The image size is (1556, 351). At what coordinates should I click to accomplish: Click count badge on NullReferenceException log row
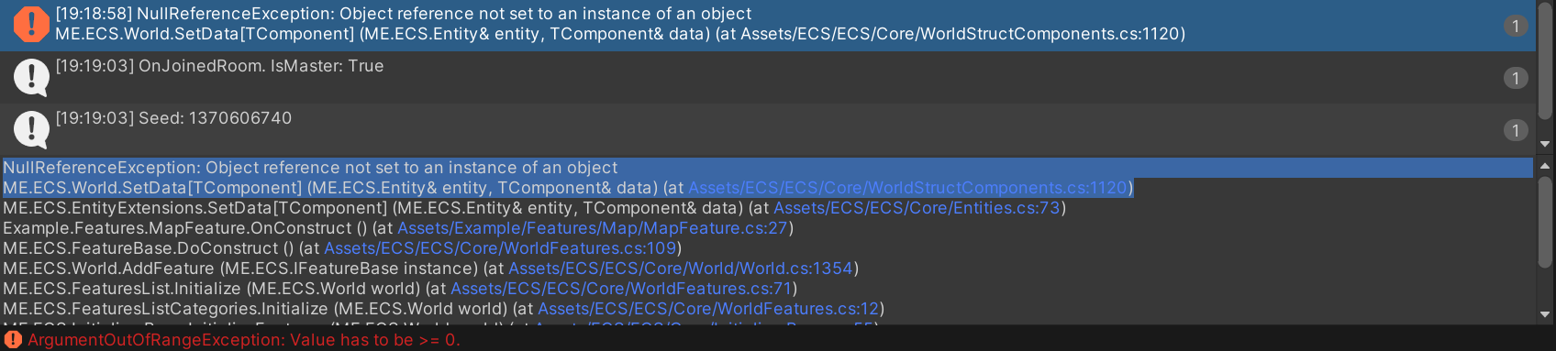click(x=1516, y=26)
